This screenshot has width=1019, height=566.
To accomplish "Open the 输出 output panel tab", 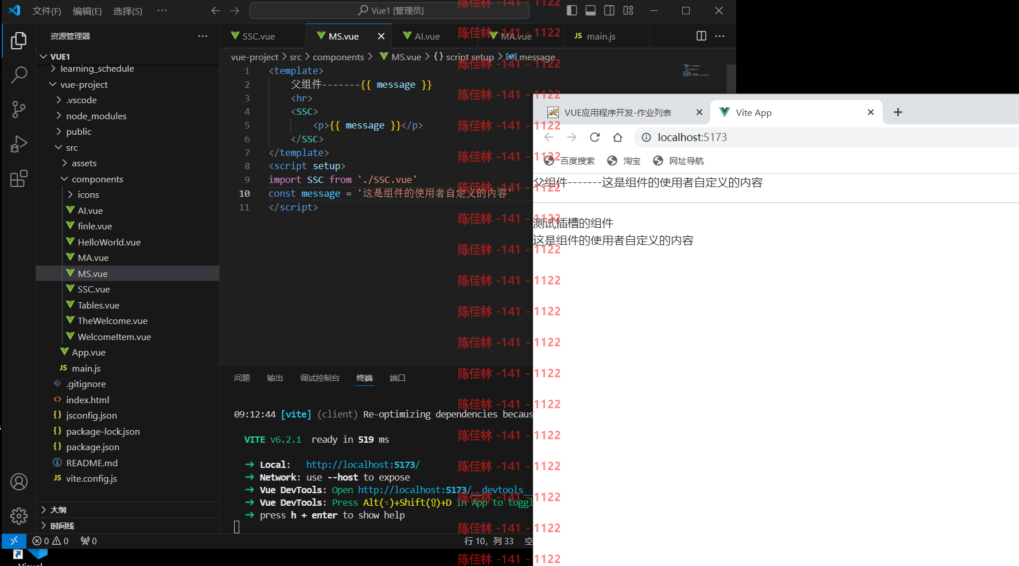I will click(x=275, y=378).
